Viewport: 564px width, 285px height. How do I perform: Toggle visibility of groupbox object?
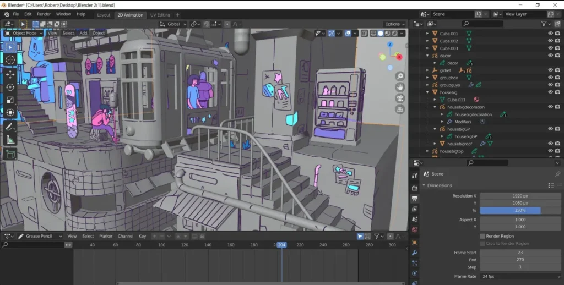pos(550,78)
